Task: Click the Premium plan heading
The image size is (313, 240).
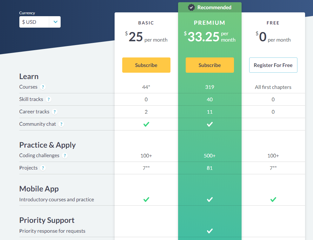Action: (210, 23)
